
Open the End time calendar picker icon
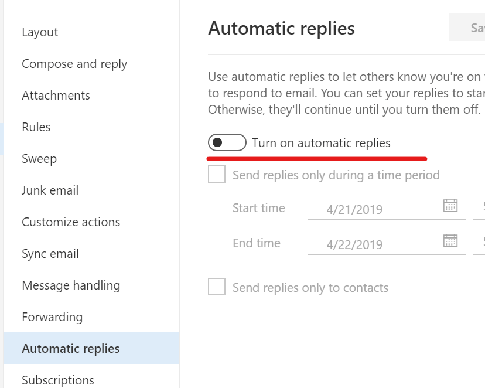pyautogui.click(x=450, y=241)
